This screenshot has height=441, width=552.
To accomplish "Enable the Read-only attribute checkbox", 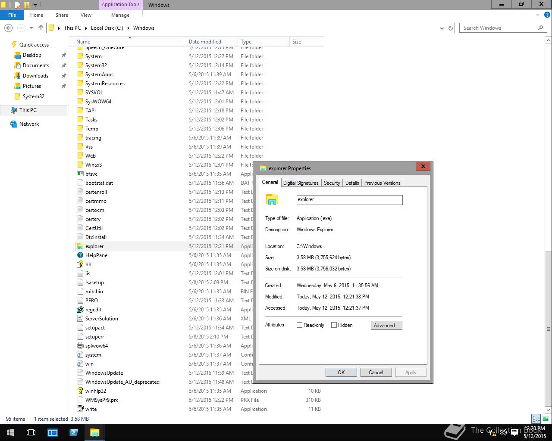I will pyautogui.click(x=299, y=325).
